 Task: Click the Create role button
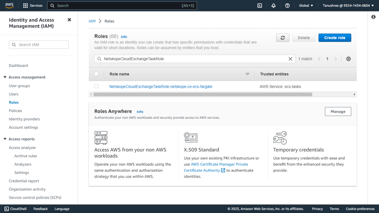[x=335, y=38]
